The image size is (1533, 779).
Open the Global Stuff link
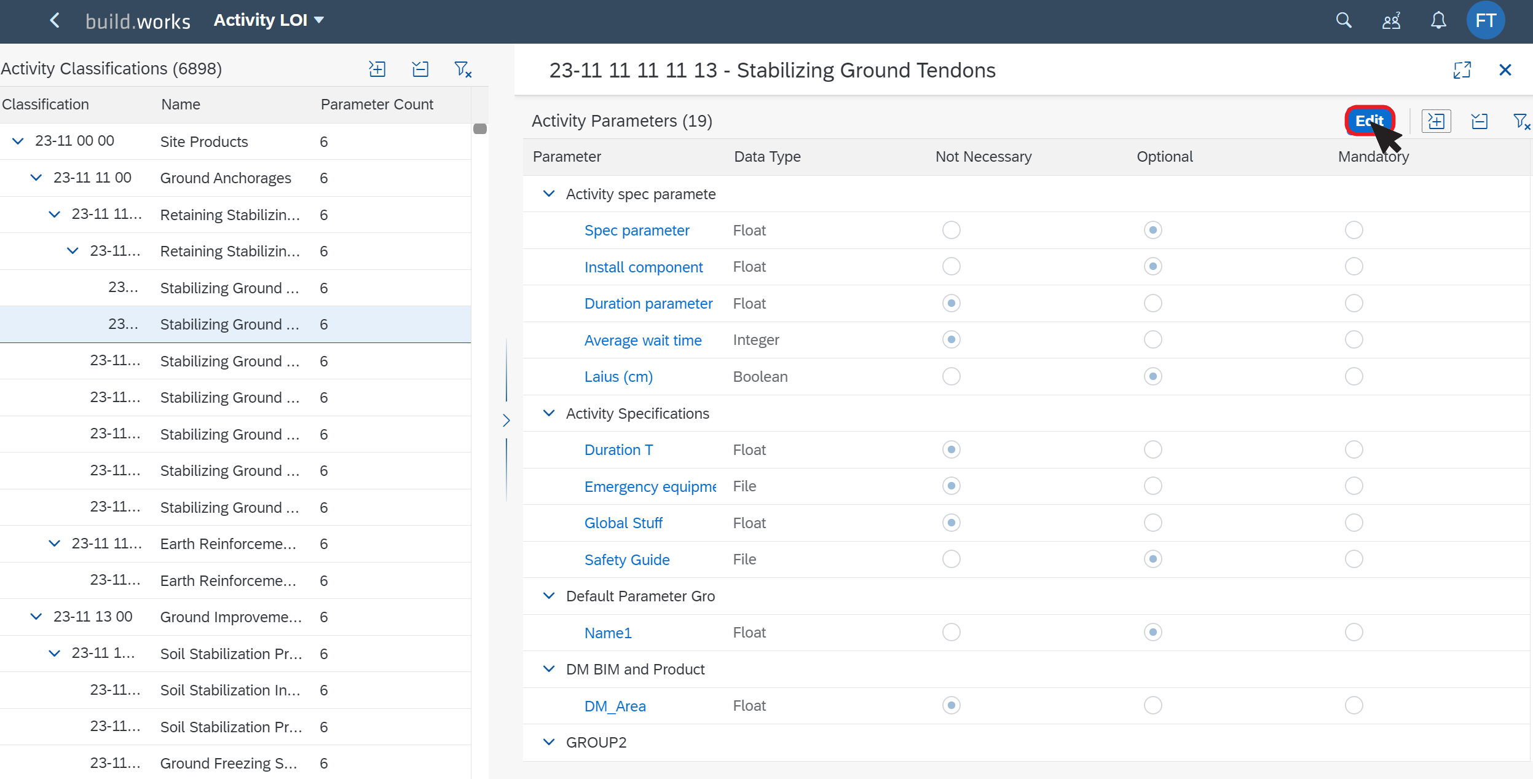(623, 523)
